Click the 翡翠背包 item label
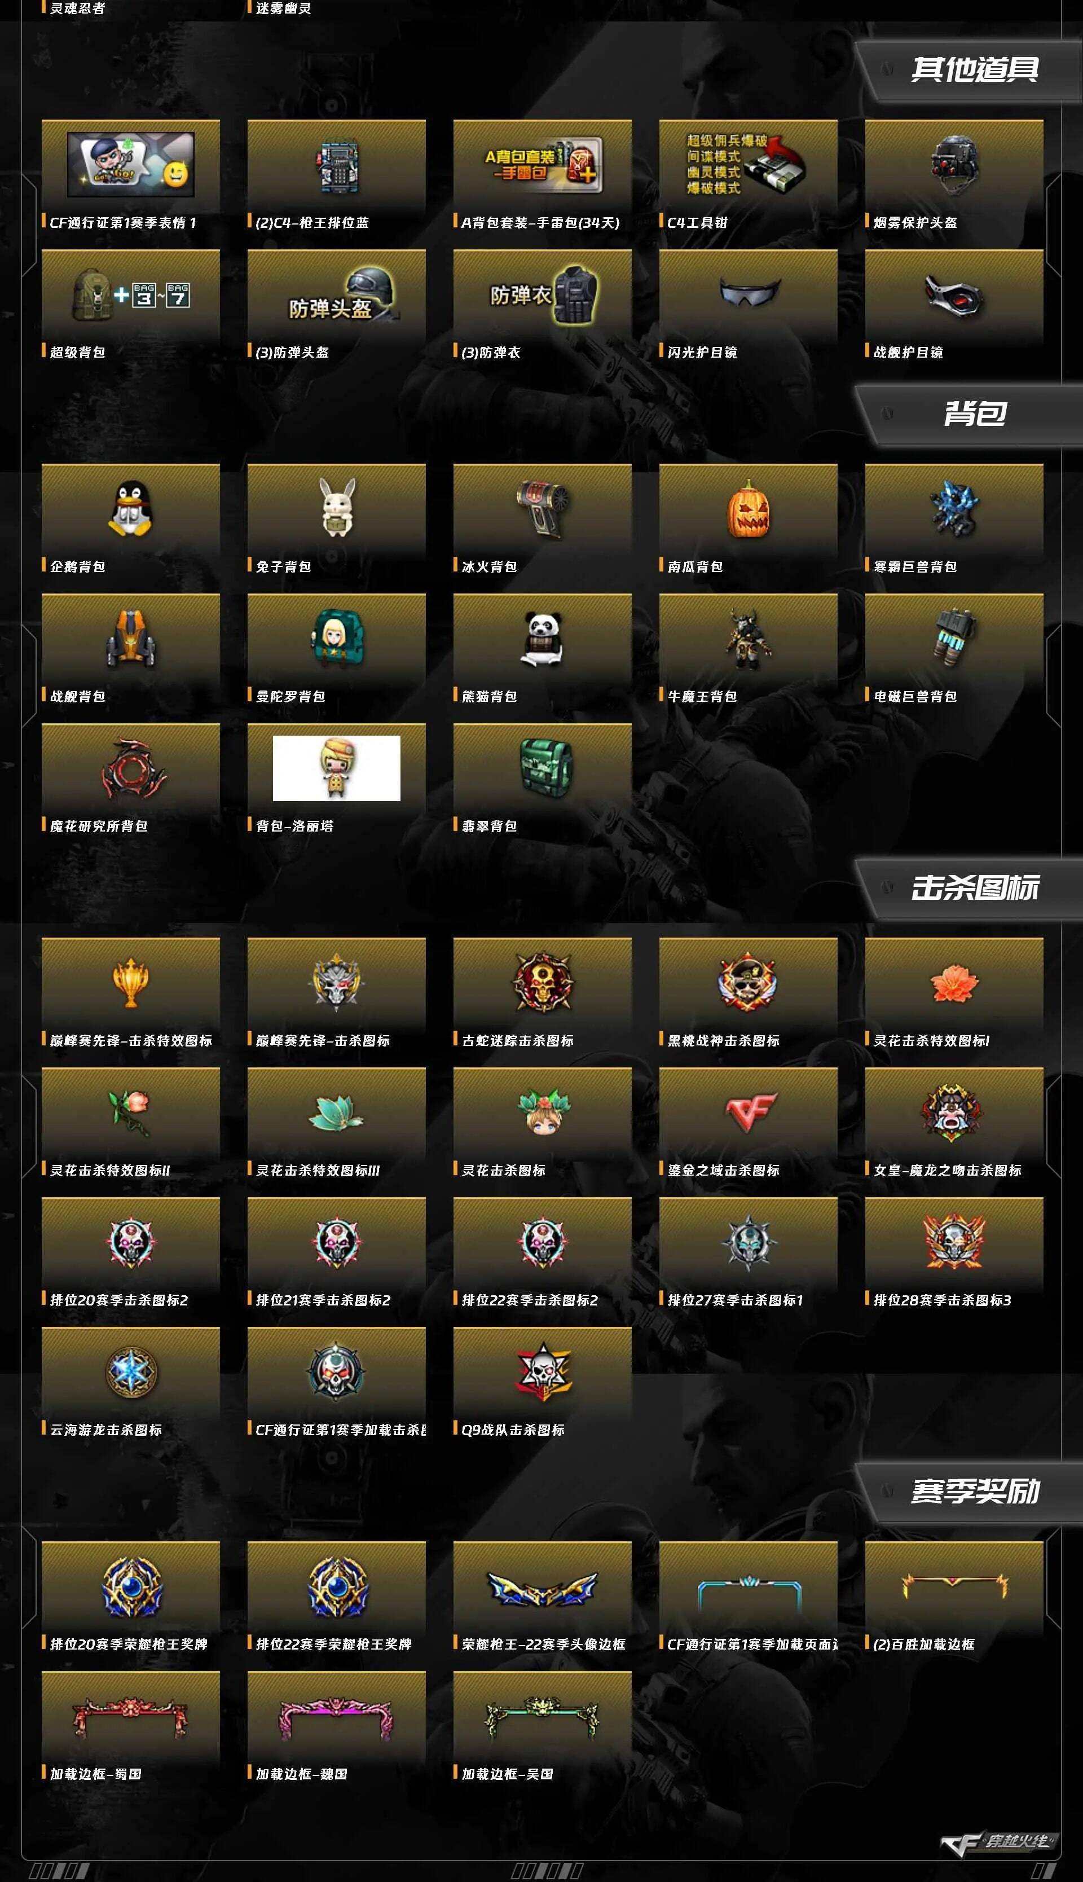The image size is (1083, 1882). 488,826
